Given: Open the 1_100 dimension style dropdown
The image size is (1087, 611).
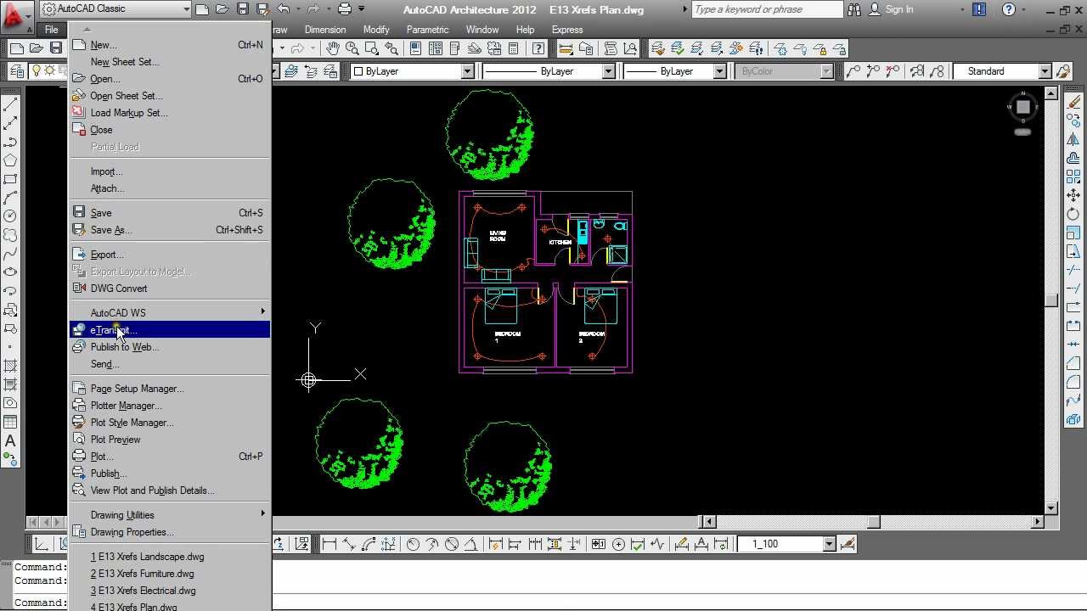Looking at the screenshot, I should point(829,544).
